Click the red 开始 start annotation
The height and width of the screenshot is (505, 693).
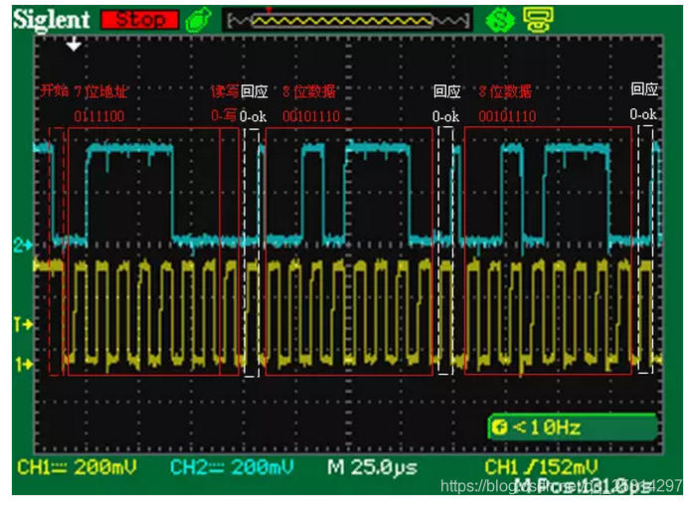point(54,91)
